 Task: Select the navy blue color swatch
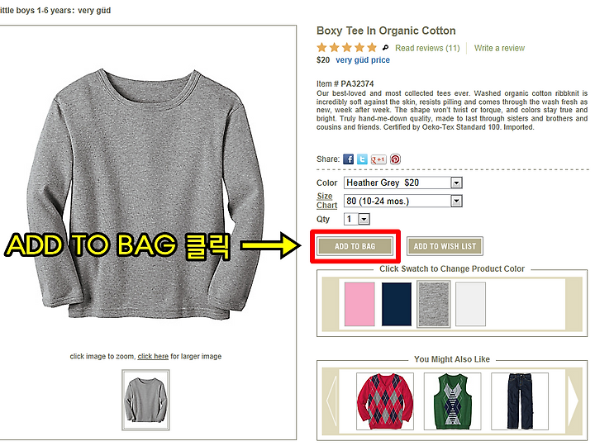tap(397, 304)
